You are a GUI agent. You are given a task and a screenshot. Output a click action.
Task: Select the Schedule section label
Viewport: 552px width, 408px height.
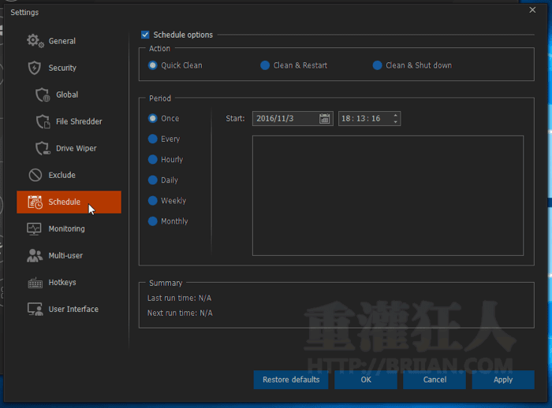65,202
